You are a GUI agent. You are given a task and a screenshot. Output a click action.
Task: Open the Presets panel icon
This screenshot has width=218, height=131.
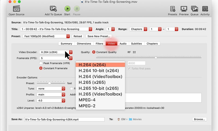pyautogui.click(x=172, y=9)
